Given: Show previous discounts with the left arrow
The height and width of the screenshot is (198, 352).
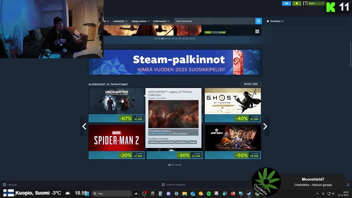Looking at the screenshot, I should point(84,126).
